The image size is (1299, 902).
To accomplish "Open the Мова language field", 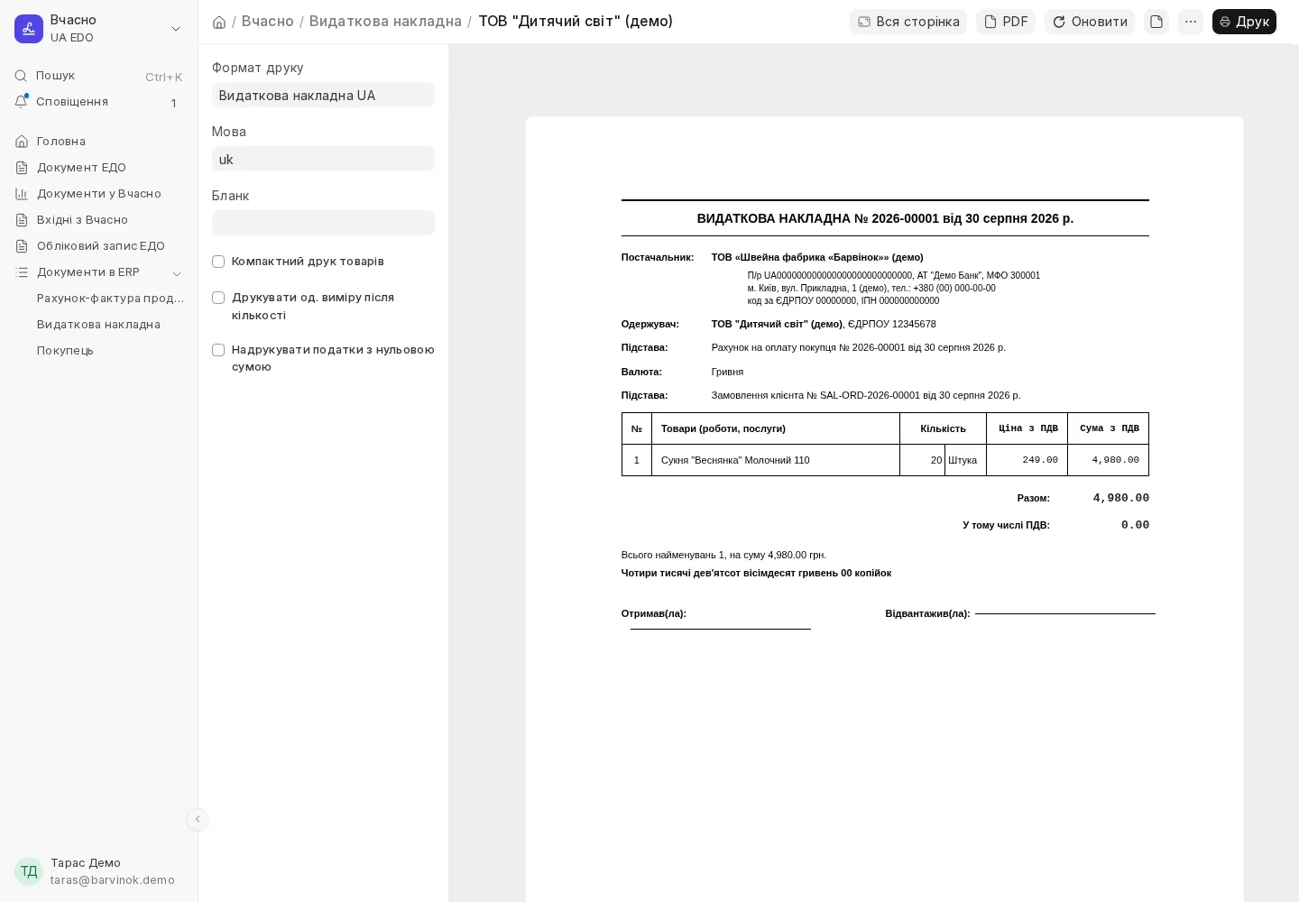I will click(323, 159).
